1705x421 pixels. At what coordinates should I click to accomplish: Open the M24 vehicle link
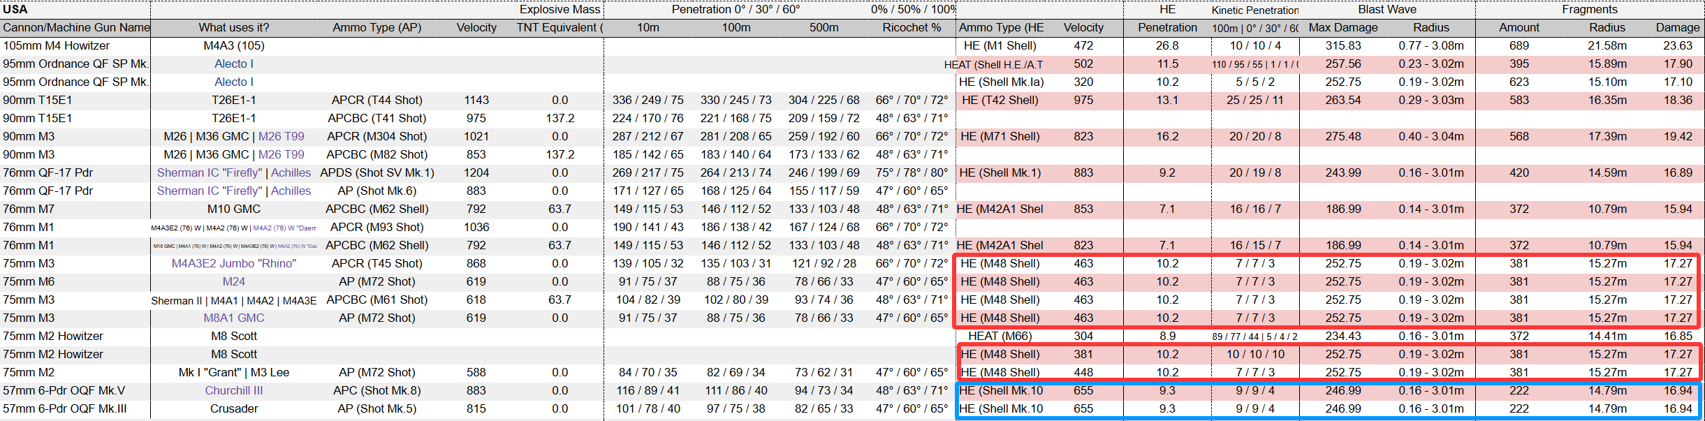[233, 281]
